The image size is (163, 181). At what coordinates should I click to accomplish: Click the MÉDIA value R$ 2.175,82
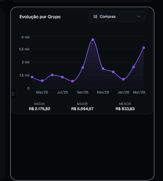(x=39, y=109)
